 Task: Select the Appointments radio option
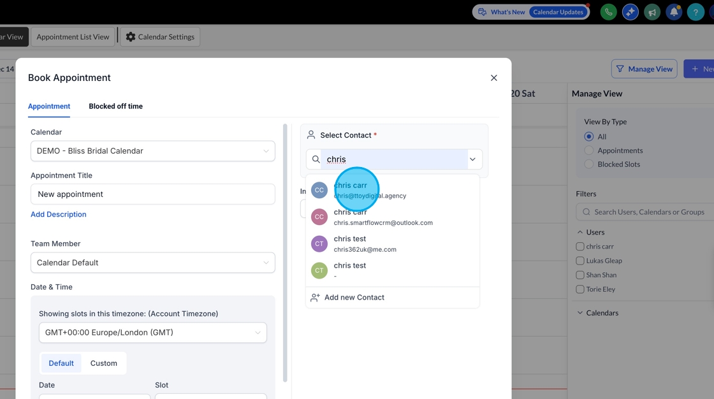(x=589, y=150)
